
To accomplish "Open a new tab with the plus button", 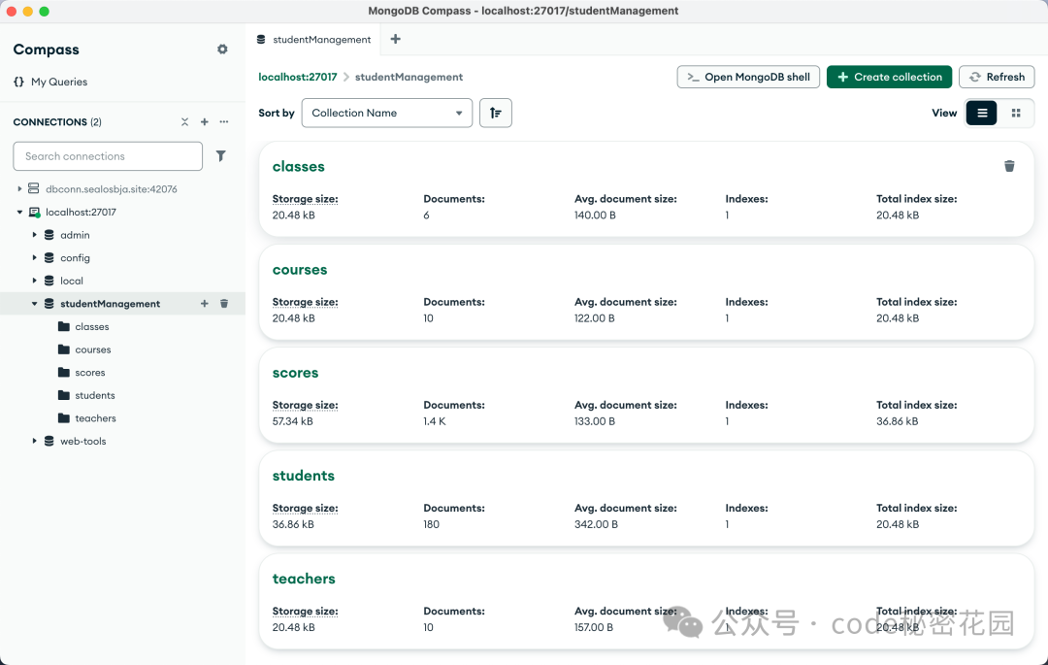I will click(x=395, y=40).
